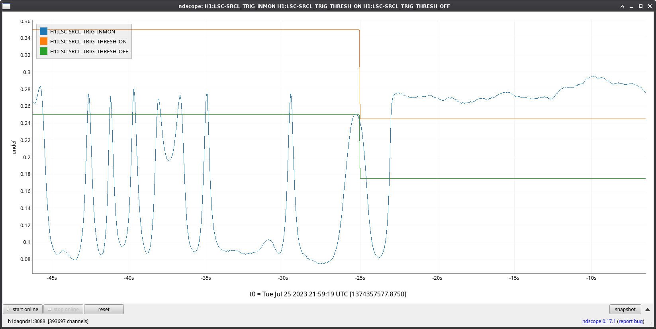Viewport: 656px width, 329px height.
Task: Open the report bug link
Action: pos(631,321)
